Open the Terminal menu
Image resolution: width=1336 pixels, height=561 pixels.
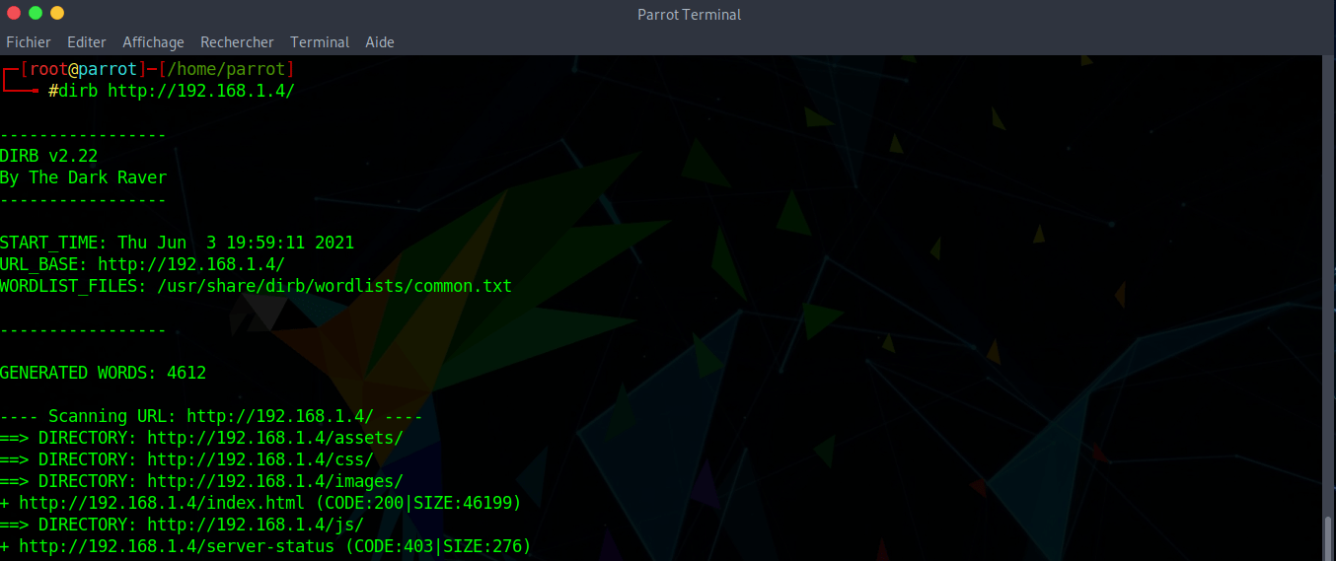320,42
